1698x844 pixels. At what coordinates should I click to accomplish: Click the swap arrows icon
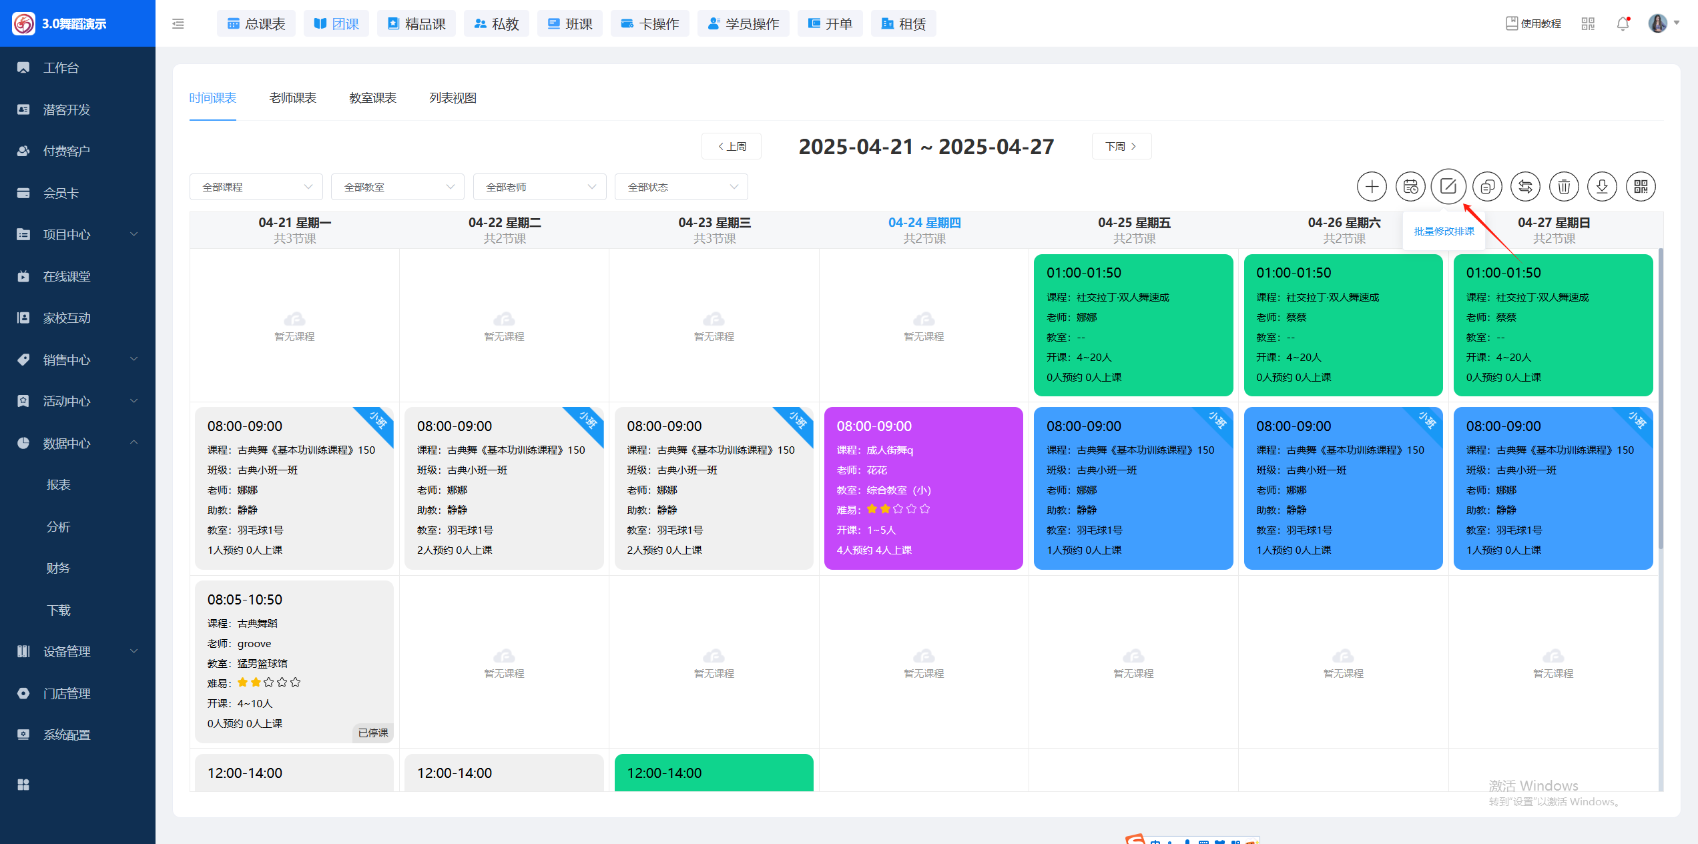click(1526, 187)
